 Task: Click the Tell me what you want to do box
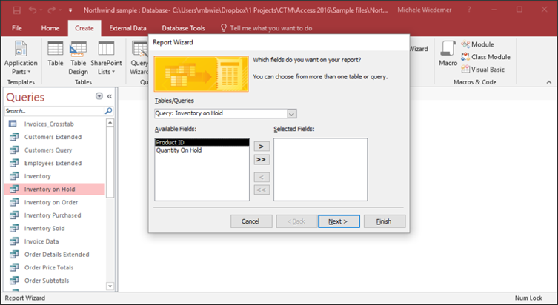coord(266,28)
